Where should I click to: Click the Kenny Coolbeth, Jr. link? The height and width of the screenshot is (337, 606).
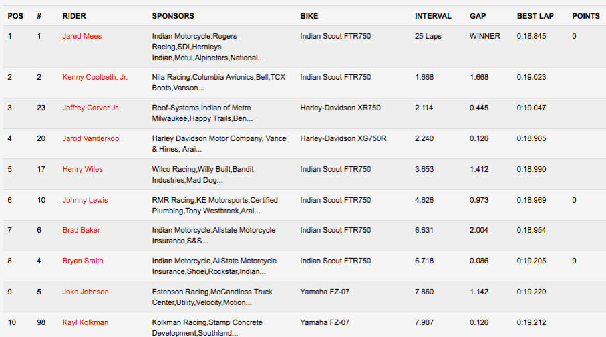coord(95,77)
